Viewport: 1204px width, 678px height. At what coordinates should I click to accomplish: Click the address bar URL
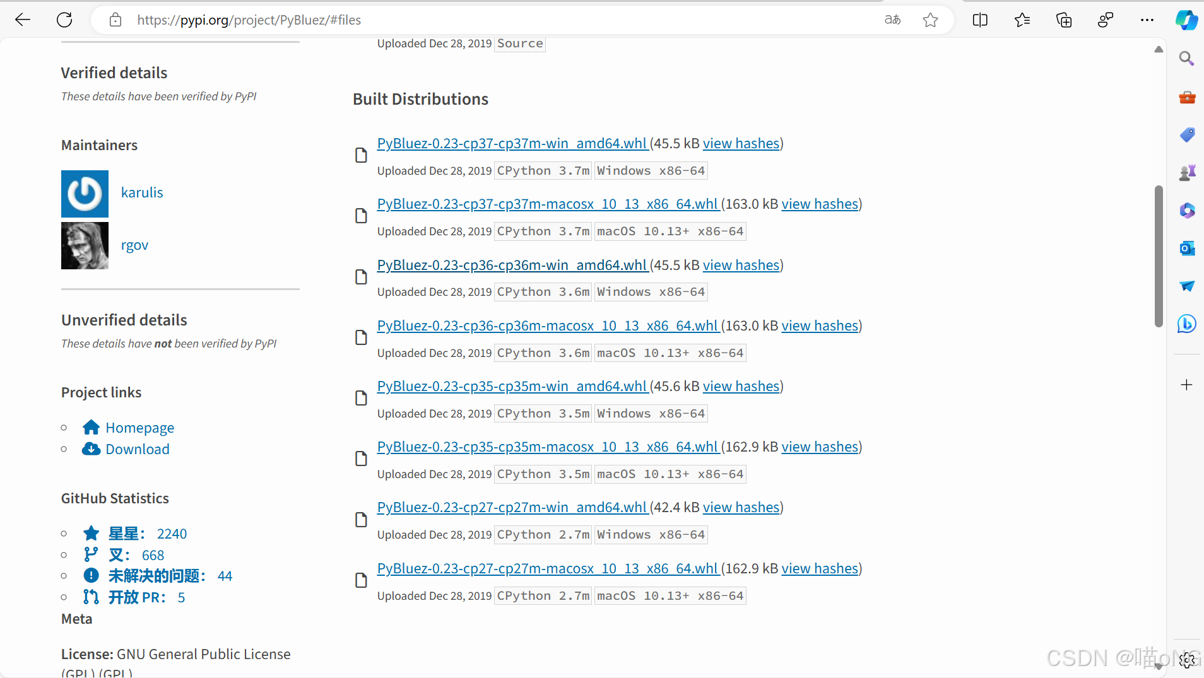(249, 20)
